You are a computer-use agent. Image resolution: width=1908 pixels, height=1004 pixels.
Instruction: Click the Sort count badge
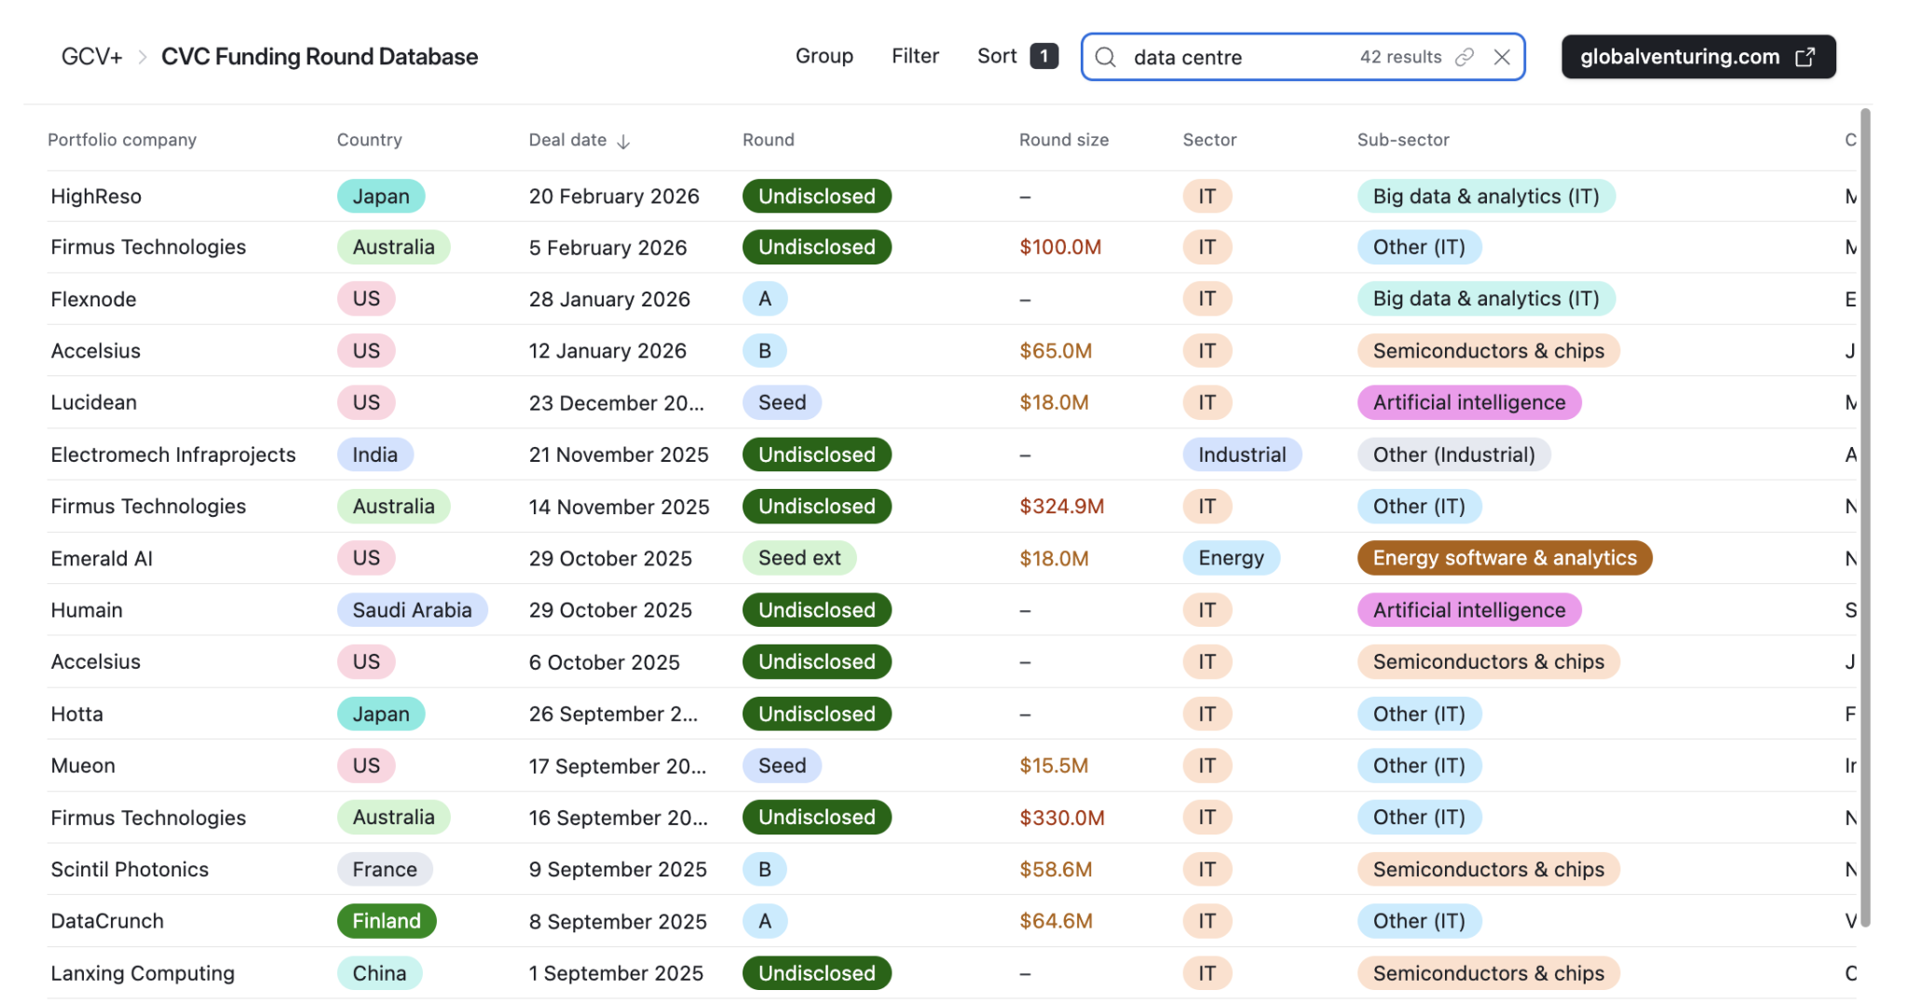(x=1043, y=56)
